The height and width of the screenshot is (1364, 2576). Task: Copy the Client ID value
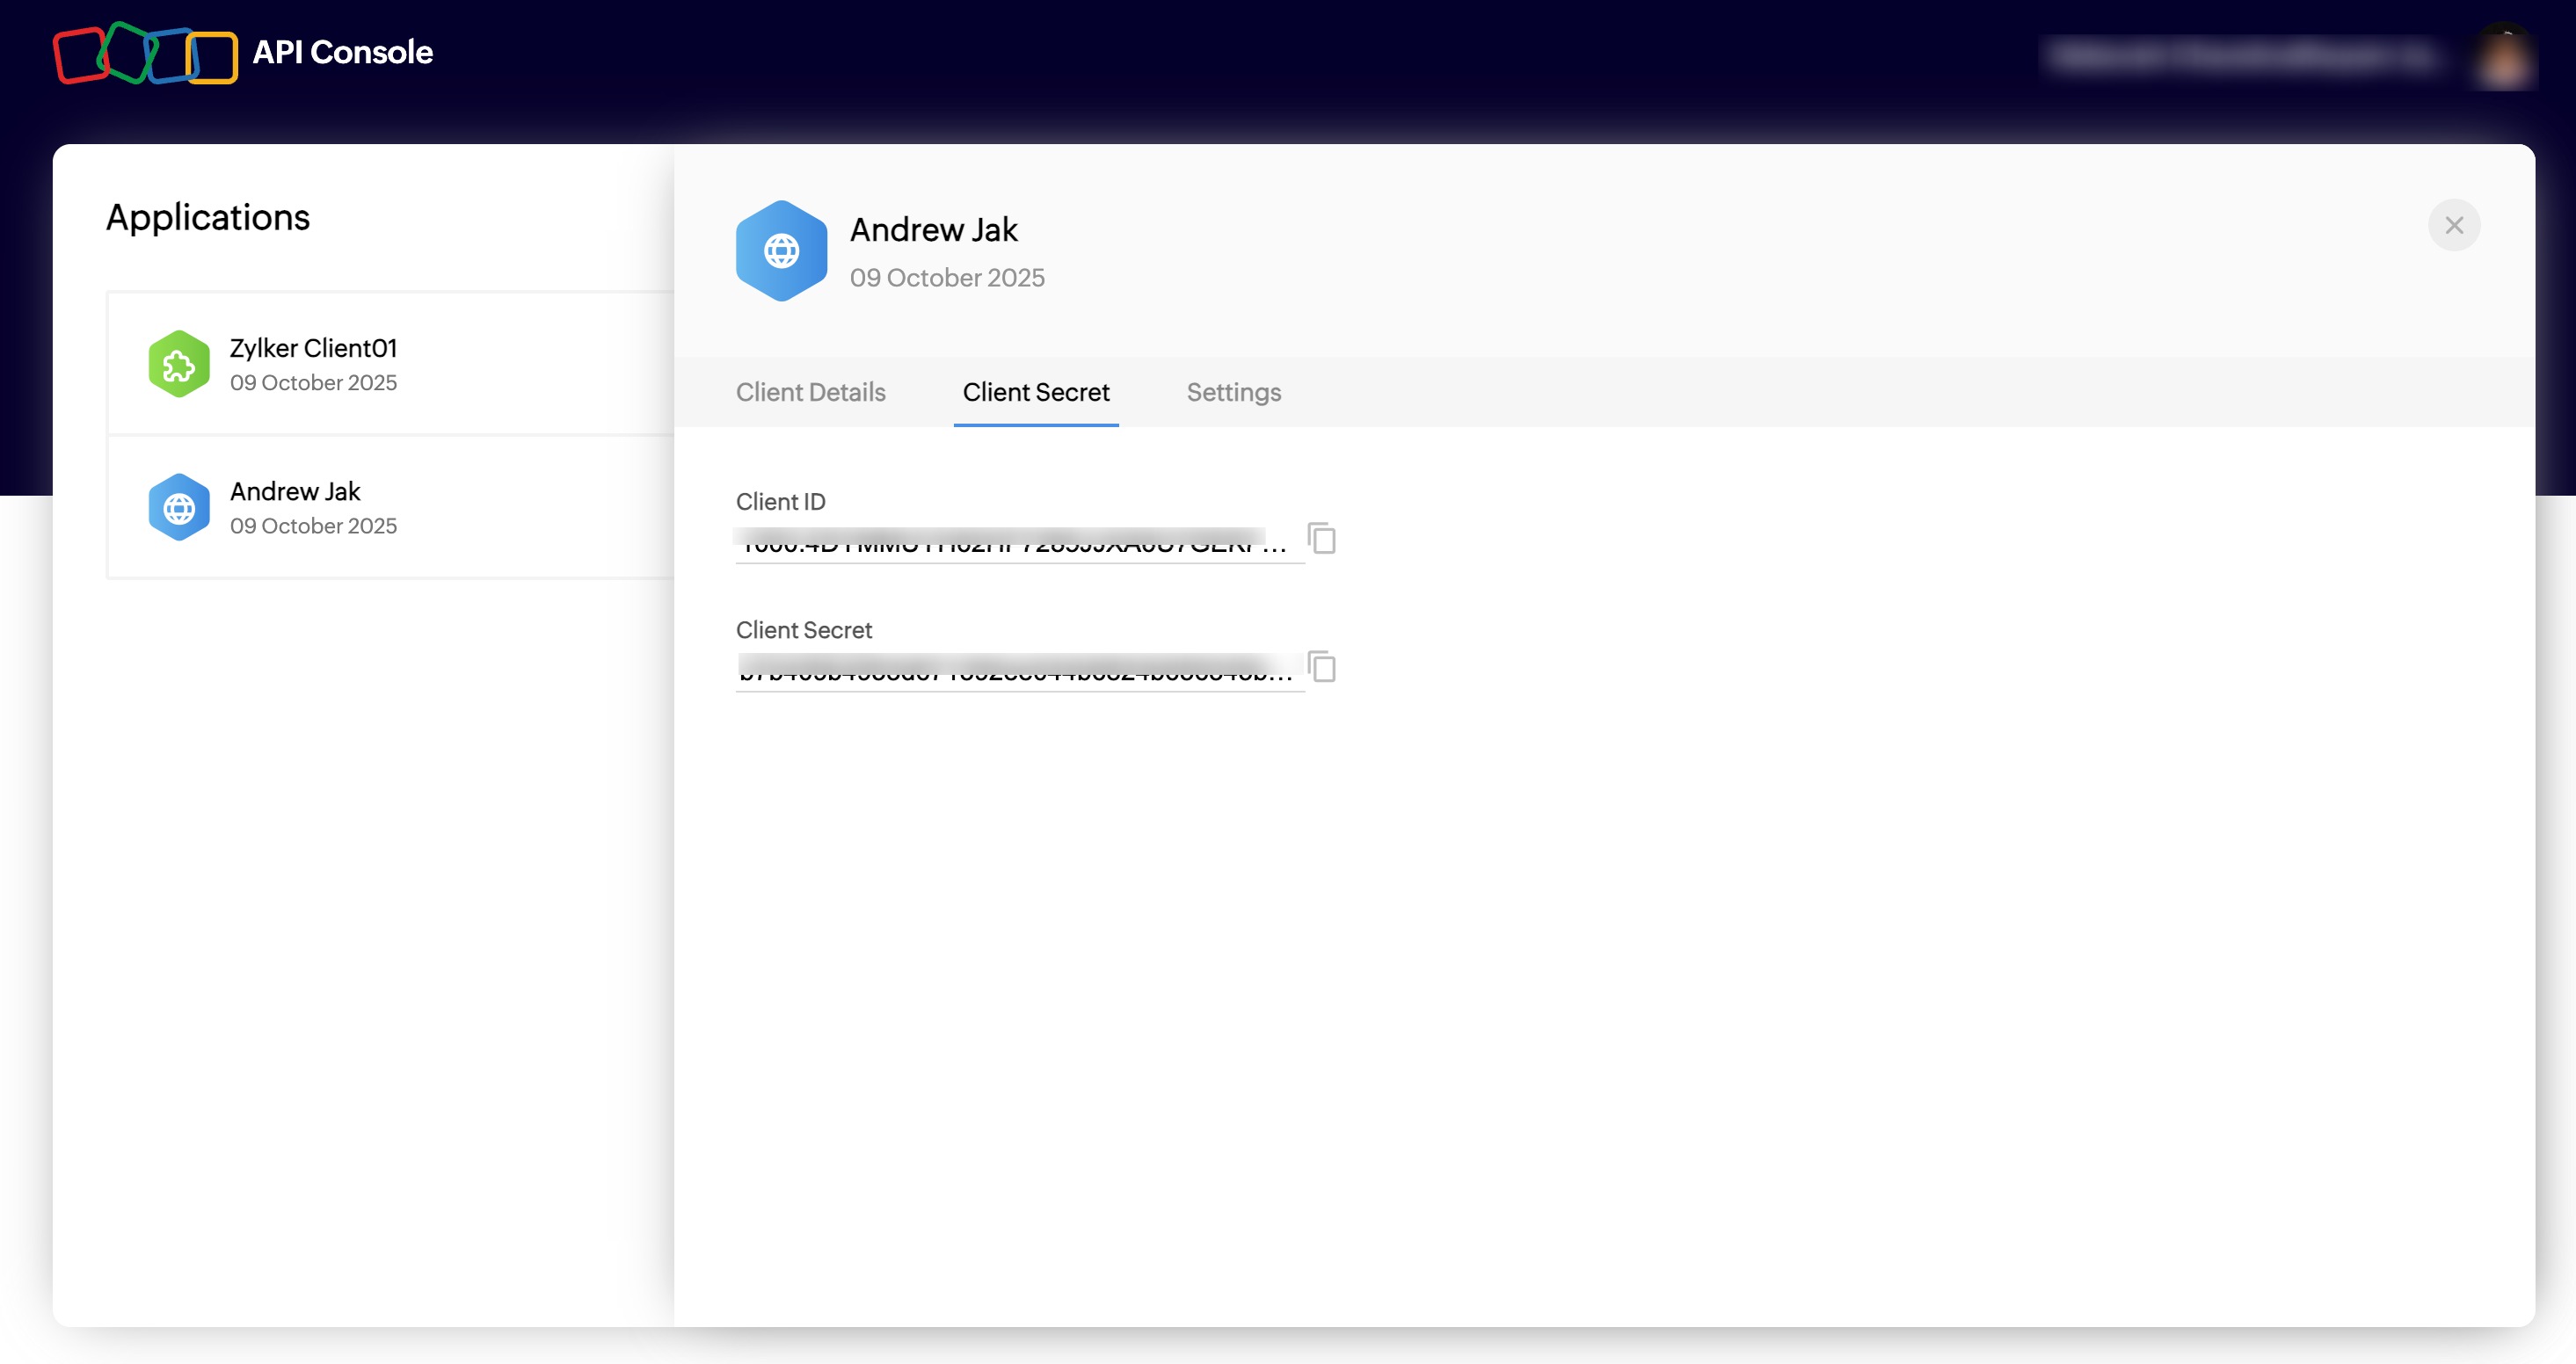click(x=1321, y=538)
